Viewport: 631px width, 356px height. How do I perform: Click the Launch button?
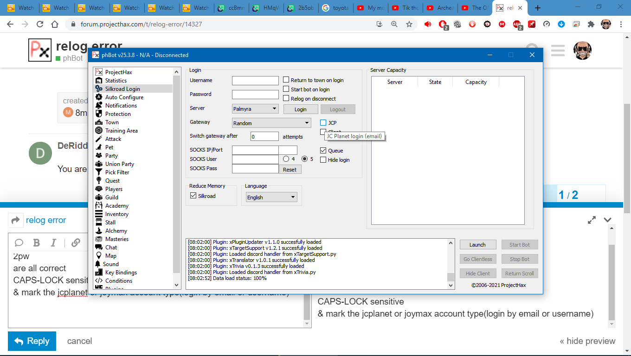[x=477, y=245]
